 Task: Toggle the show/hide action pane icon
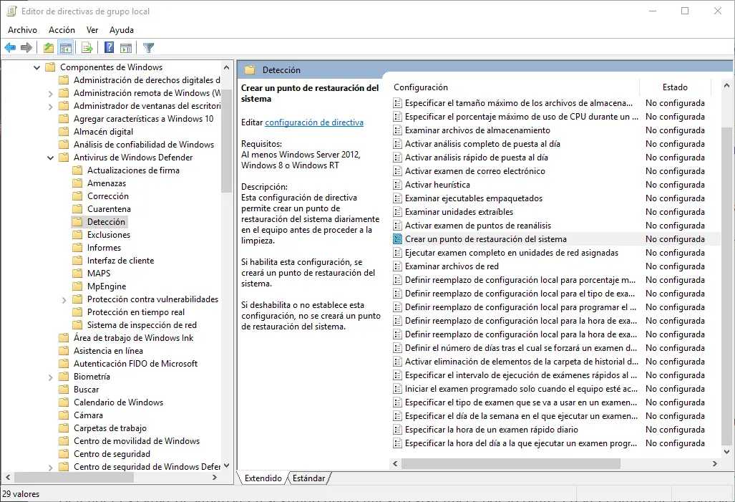[x=126, y=47]
